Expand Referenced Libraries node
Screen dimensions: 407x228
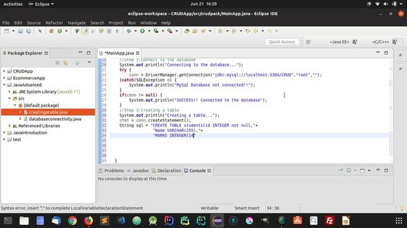click(10, 125)
